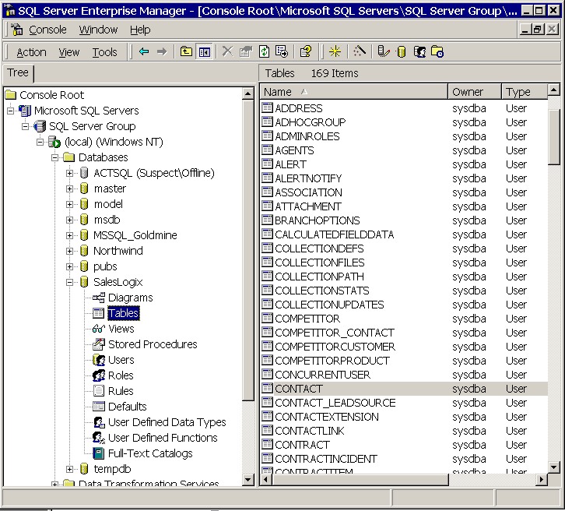The image size is (565, 511).
Task: Select the ALERTNOTIFY table name
Action: coord(308,178)
